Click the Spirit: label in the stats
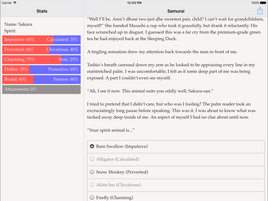The height and width of the screenshot is (201, 268). [x=10, y=31]
